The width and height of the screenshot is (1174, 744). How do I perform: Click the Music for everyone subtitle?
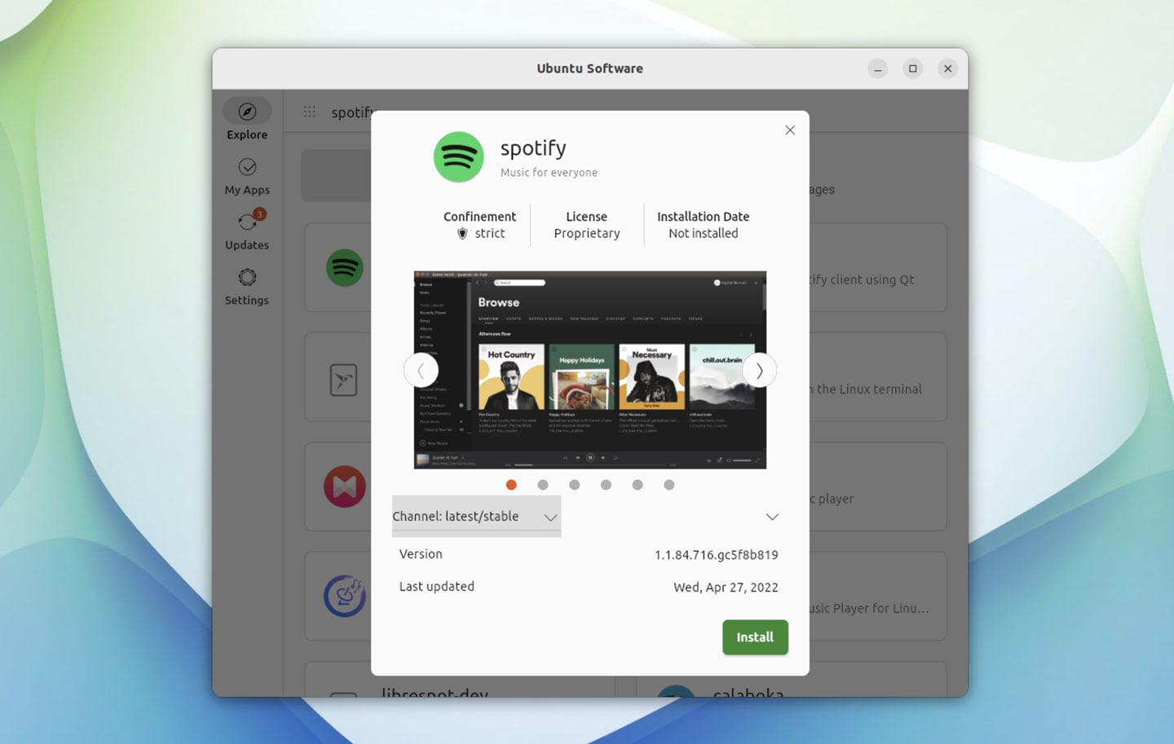pos(549,173)
